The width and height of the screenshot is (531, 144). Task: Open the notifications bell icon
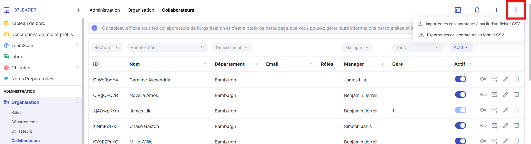click(477, 10)
